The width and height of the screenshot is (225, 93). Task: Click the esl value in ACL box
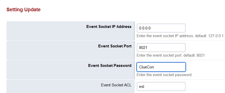(x=141, y=86)
